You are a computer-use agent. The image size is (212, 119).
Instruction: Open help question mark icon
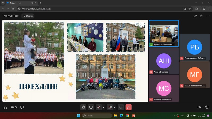(x=206, y=107)
